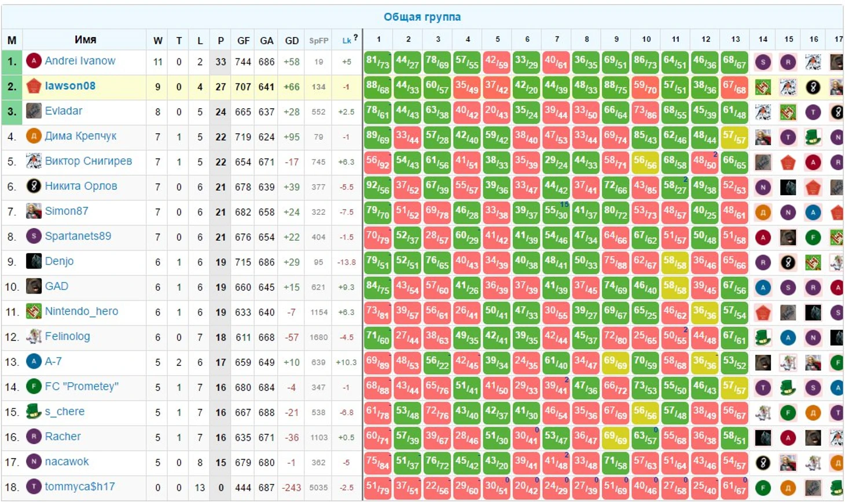Click the +95 goal difference for Дима Крепчук
Viewport: 845px width, 502px height.
[292, 137]
